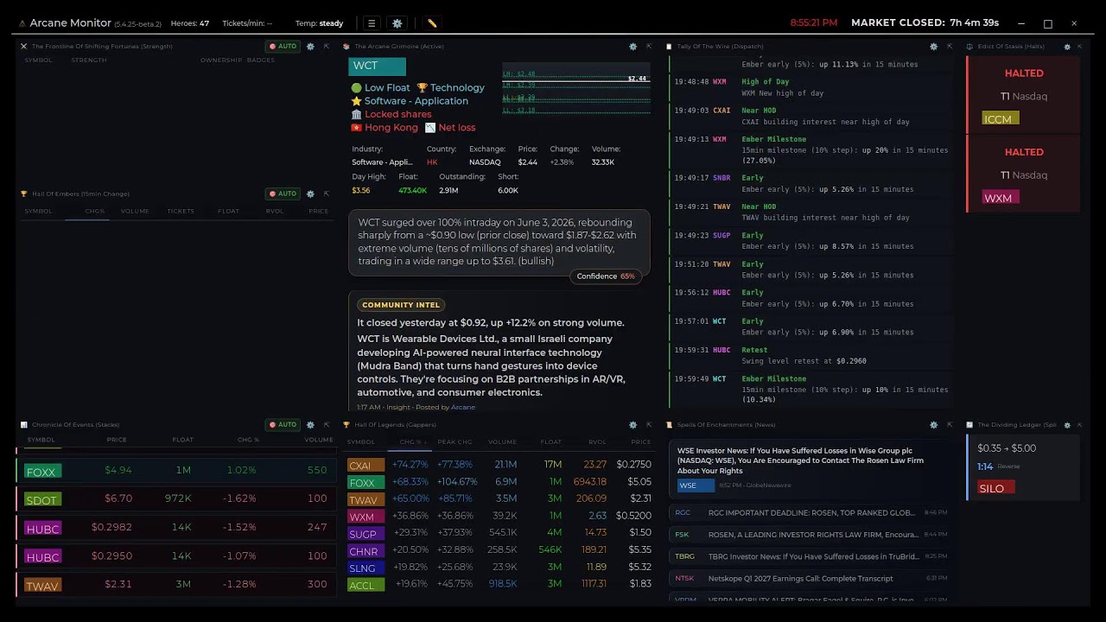Click the Hong Kong flag badge

[x=384, y=127]
